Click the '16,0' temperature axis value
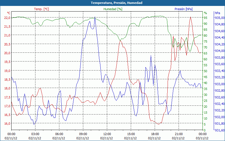The height and width of the screenshot is (141, 225). click(8, 124)
